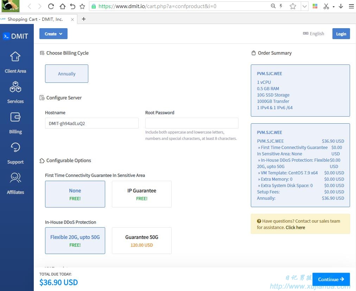Open the browser home page icon
Viewport: 356px width, 291px height.
point(62,6)
